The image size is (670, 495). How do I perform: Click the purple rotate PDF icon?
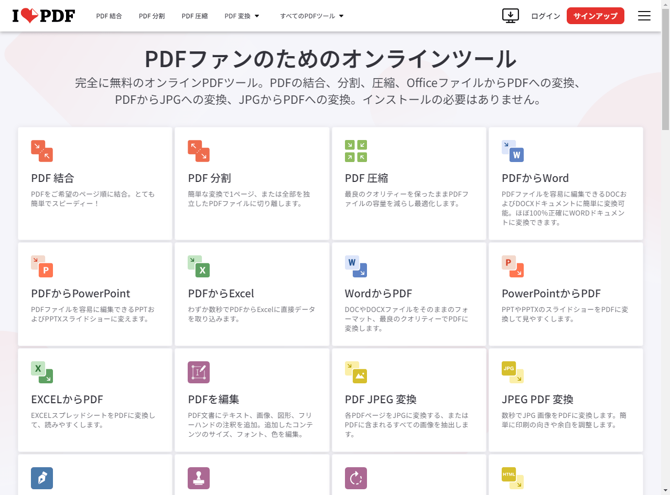pos(356,478)
